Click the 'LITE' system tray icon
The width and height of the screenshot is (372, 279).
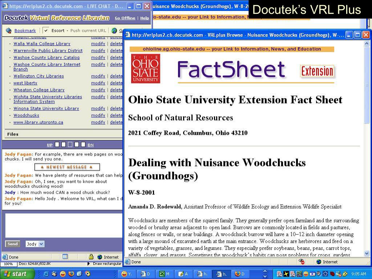point(299,274)
